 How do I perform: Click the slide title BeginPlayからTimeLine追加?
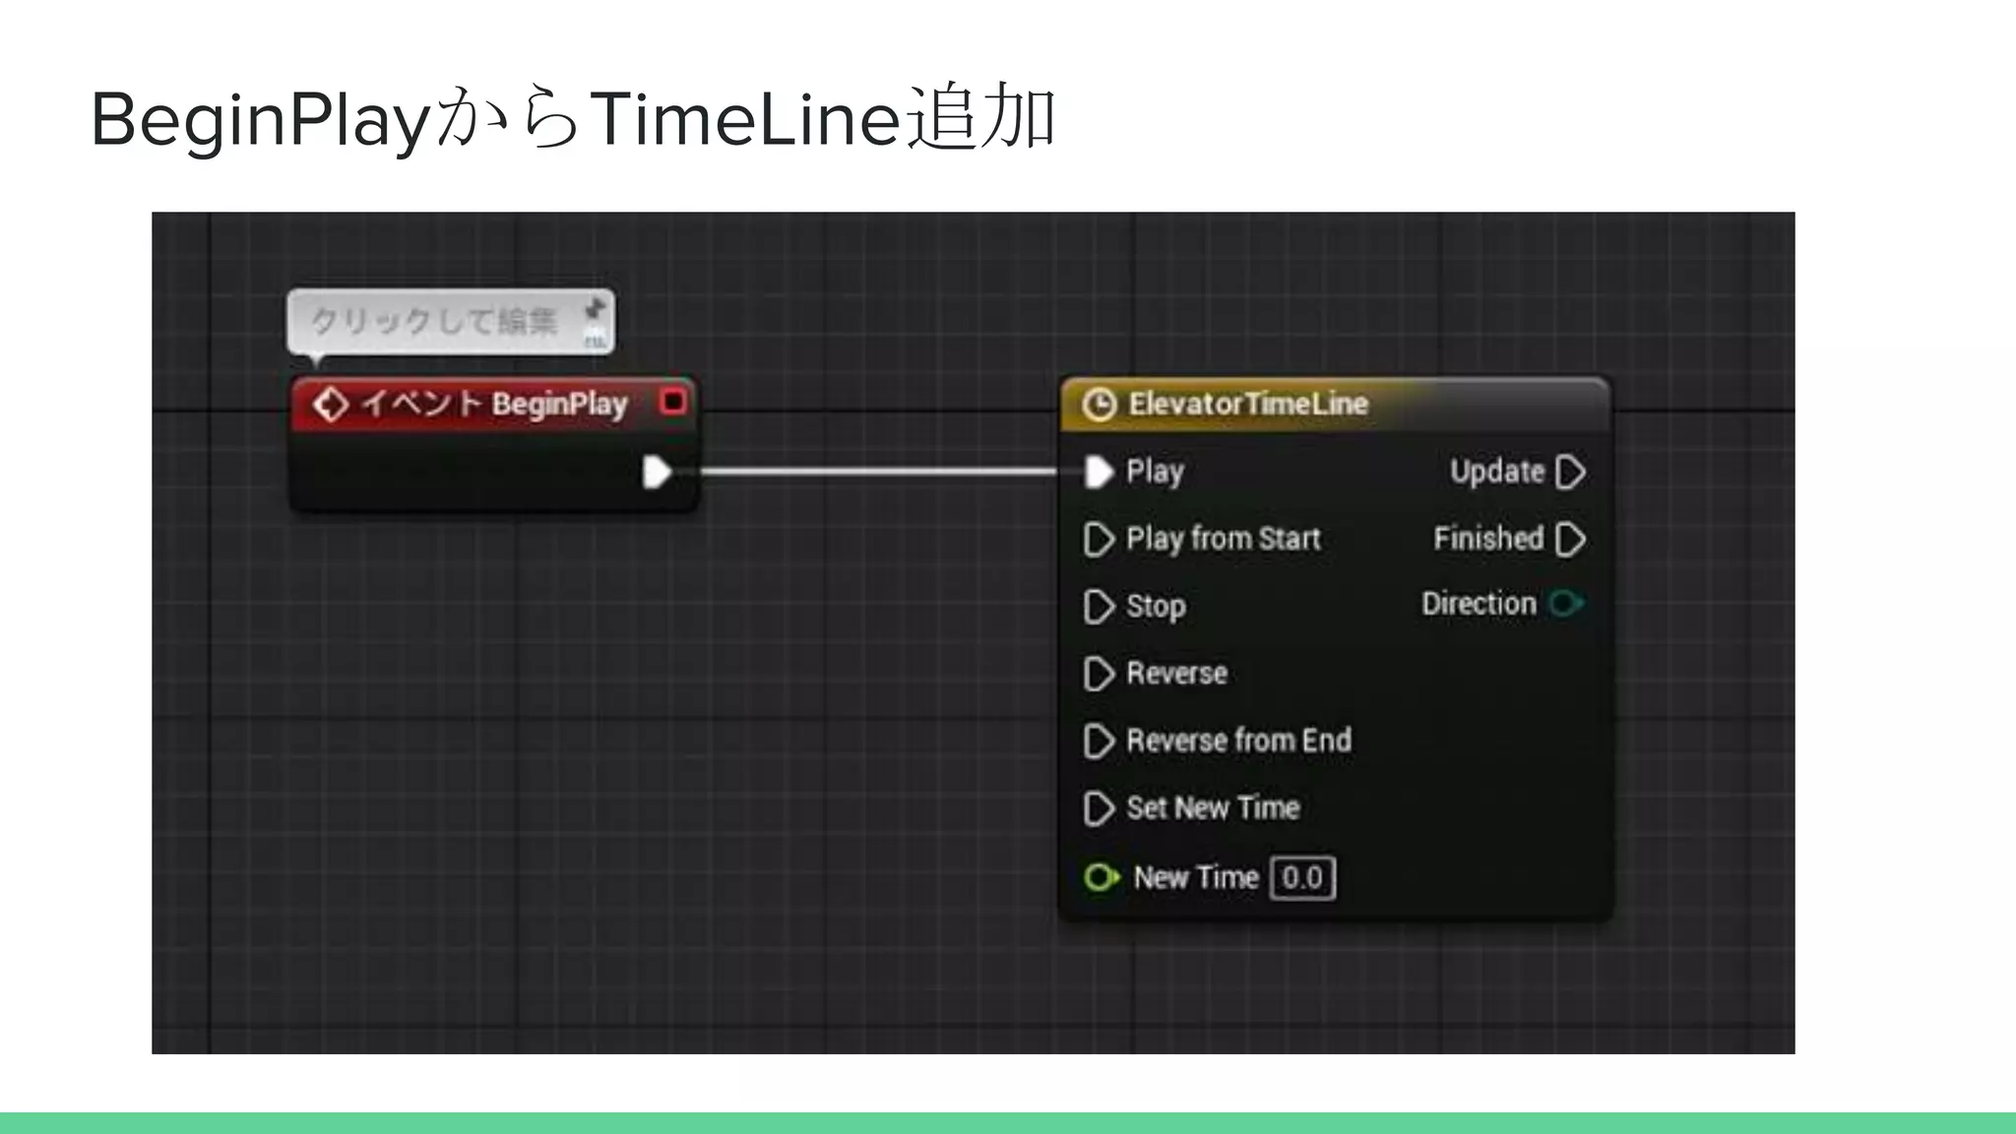(x=573, y=119)
